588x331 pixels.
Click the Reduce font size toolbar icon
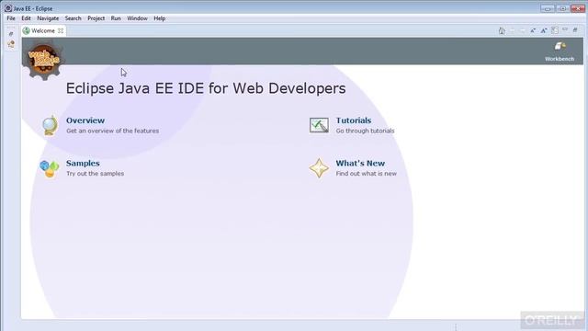pyautogui.click(x=533, y=30)
